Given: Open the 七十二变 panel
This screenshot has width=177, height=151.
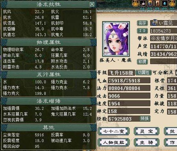Looking at the screenshot, I should (x=114, y=132).
